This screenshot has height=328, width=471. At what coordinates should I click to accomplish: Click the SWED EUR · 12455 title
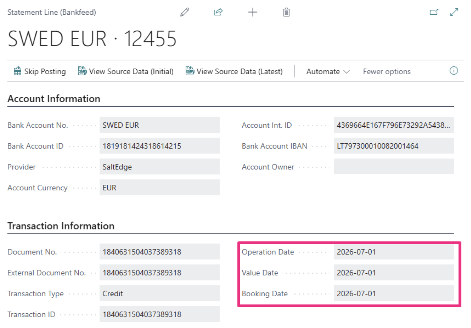pyautogui.click(x=92, y=39)
